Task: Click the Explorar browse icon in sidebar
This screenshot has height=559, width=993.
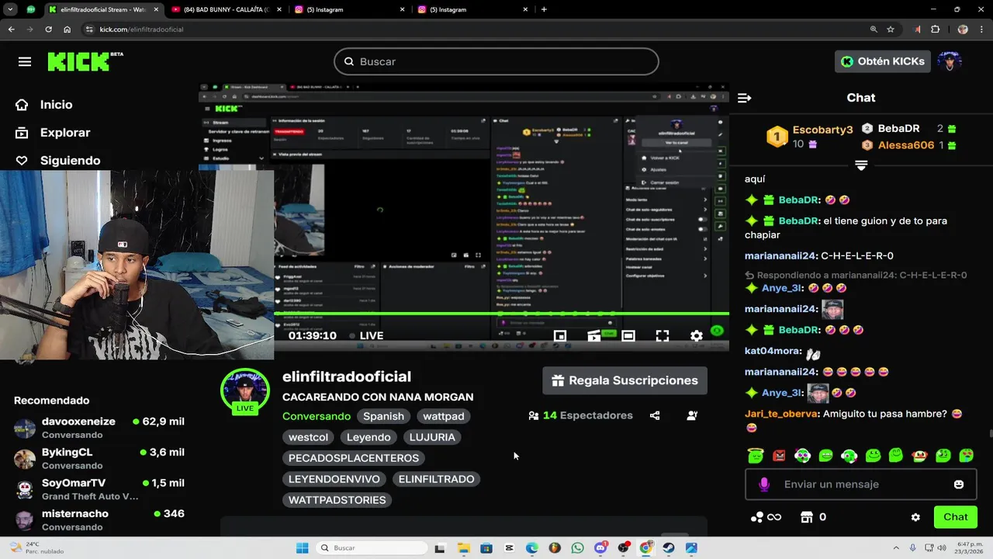Action: 22,133
